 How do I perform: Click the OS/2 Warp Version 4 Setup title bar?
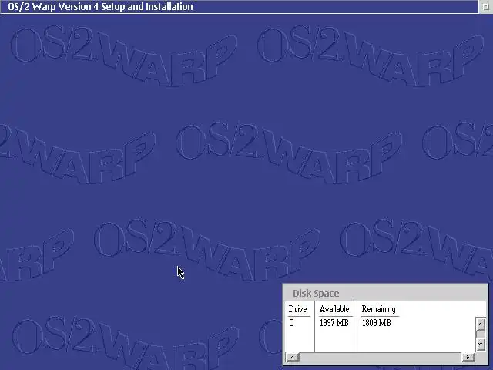pos(239,7)
